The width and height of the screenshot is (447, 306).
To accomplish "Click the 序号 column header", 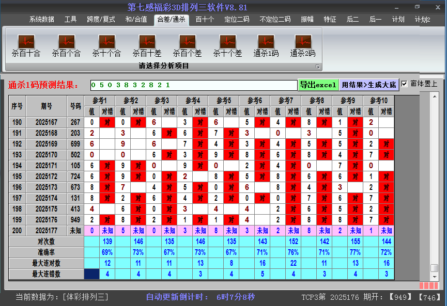I will (x=17, y=106).
